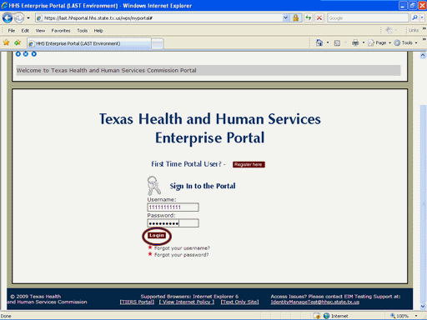
Task: Open the Page menu in command bar
Action: pyautogui.click(x=379, y=42)
